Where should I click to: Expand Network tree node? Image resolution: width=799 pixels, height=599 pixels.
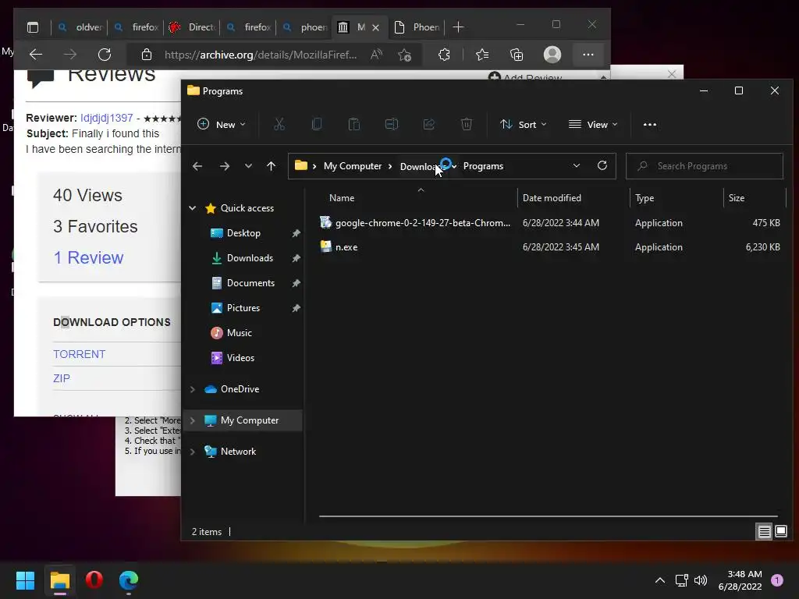193,452
